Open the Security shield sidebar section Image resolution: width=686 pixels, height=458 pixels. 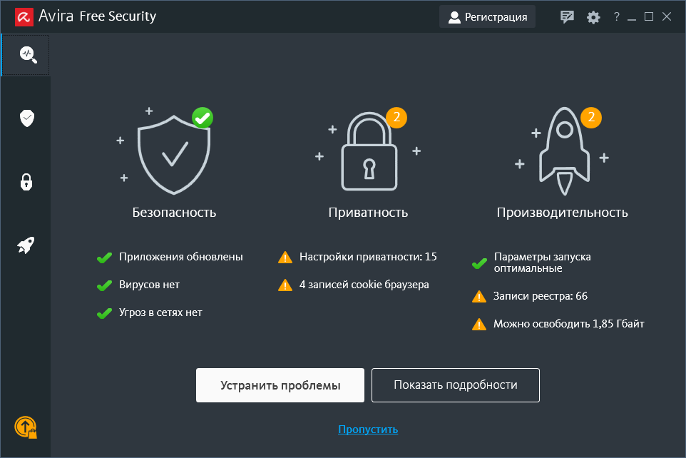(x=27, y=118)
